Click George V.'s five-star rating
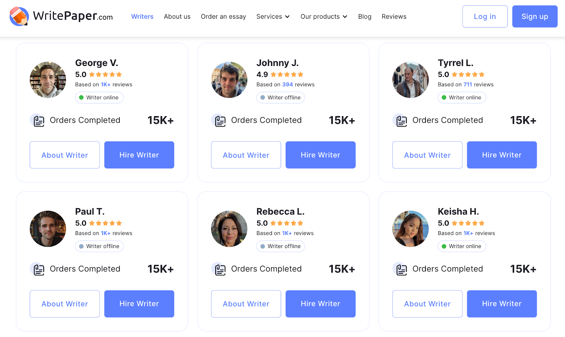565x337 pixels. click(105, 74)
